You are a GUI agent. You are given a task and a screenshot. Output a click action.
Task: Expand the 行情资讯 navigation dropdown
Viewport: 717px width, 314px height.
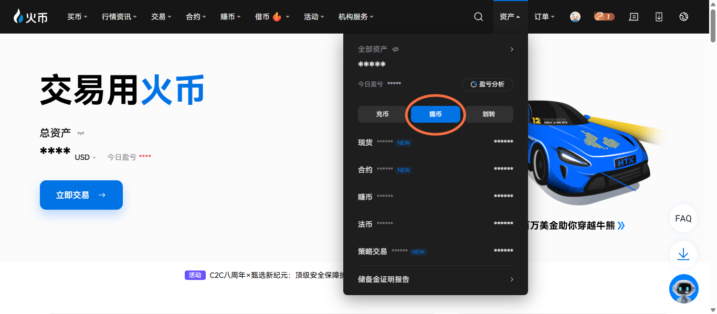(x=119, y=17)
